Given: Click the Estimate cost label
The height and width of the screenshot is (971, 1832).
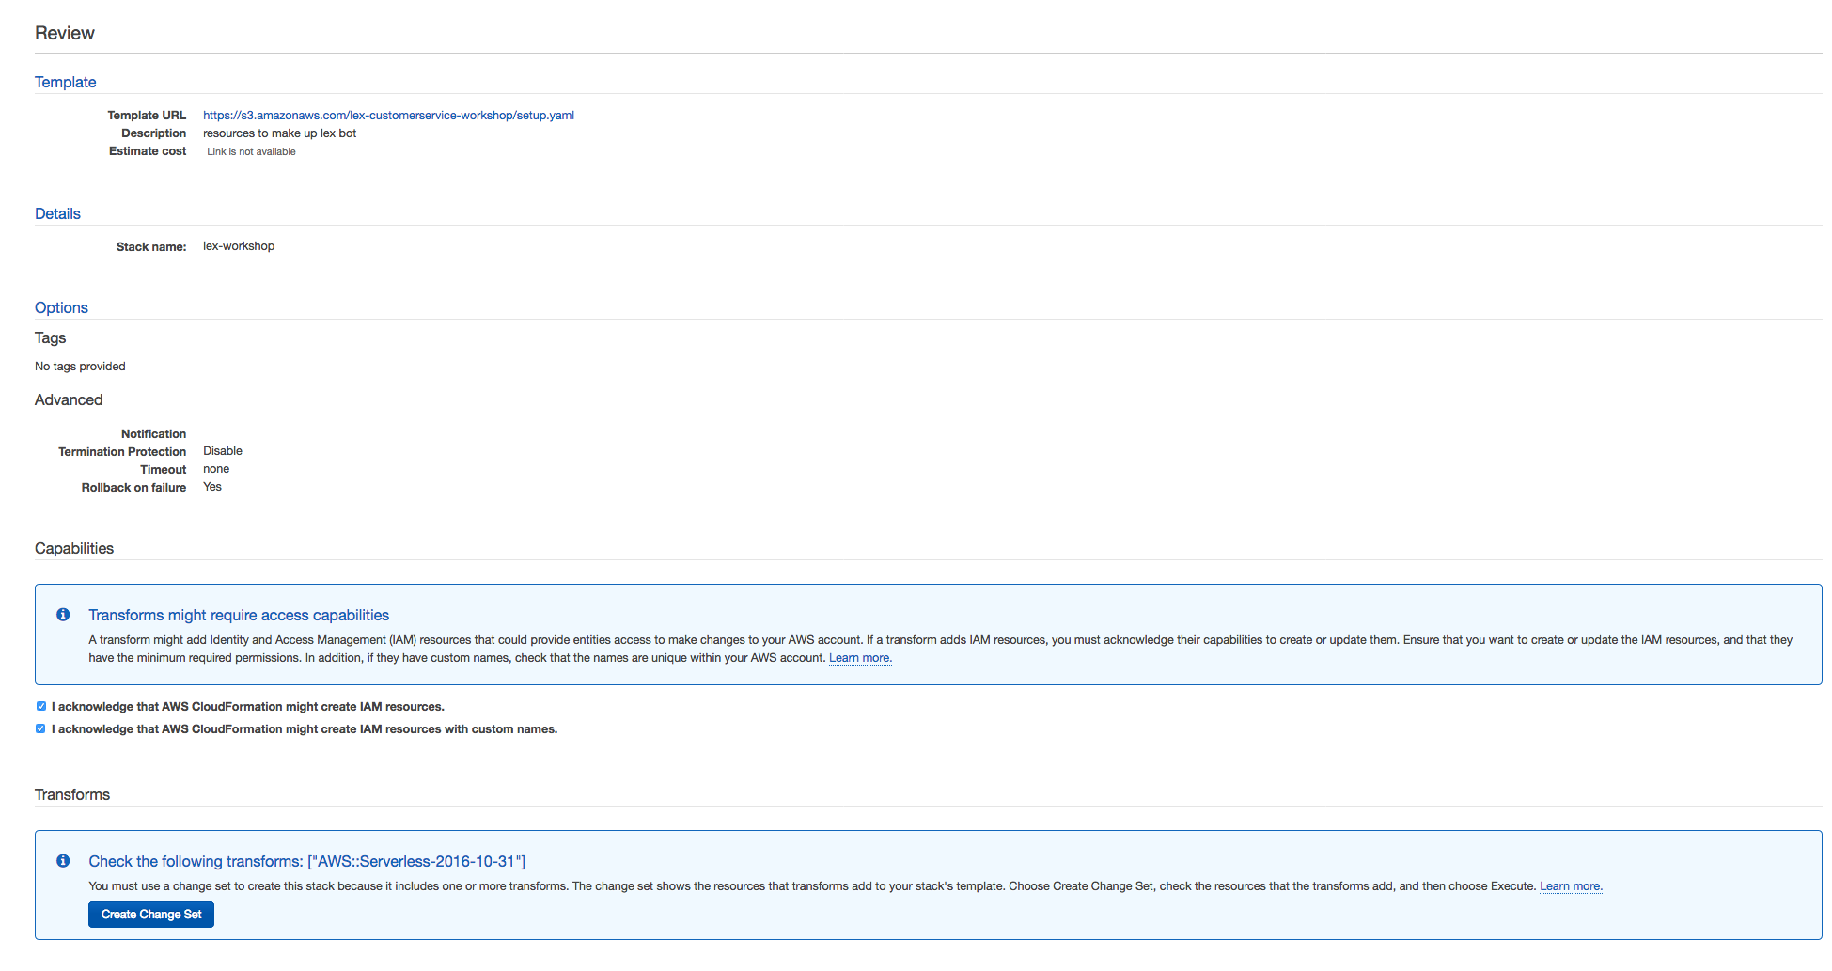Looking at the screenshot, I should click(148, 151).
